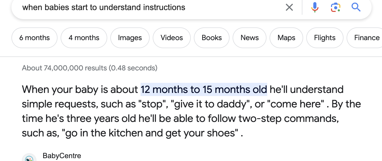Switch to the Videos results tab
The height and width of the screenshot is (161, 382).
click(172, 38)
